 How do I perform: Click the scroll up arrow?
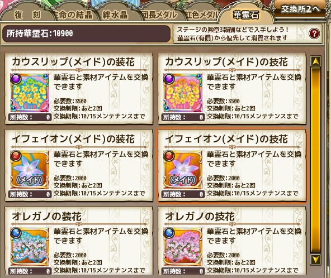click(316, 61)
